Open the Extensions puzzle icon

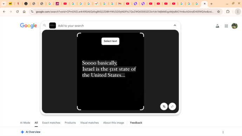click(x=228, y=12)
